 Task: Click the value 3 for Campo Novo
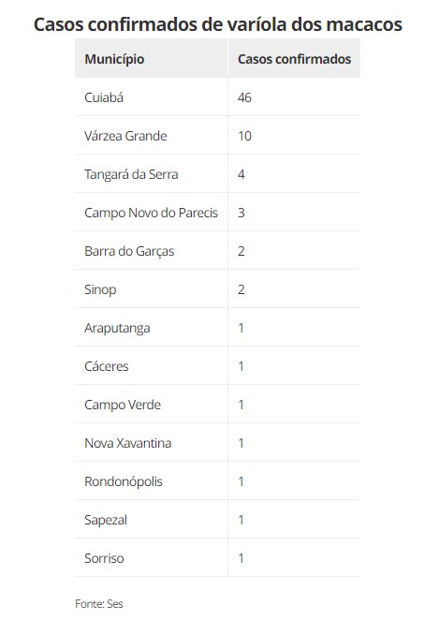tap(241, 213)
